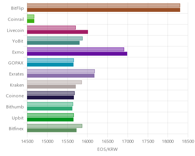Image resolution: width=195 pixels, height=156 pixels.
Task: Click the EOS/KRW axis title
Action: [107, 149]
